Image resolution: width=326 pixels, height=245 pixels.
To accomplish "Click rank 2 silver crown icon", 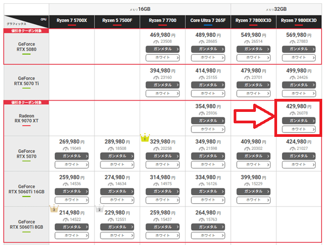I will click(99, 209).
